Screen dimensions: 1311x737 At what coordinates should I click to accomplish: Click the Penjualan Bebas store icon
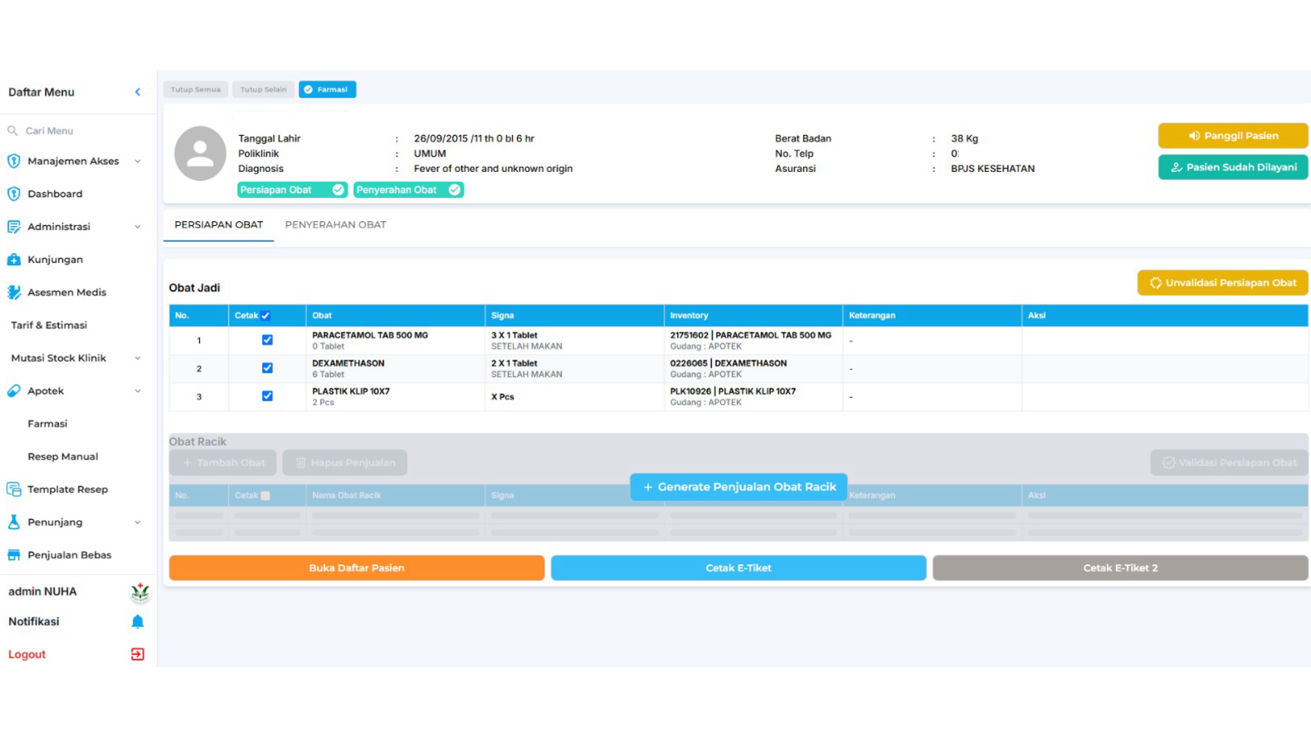14,554
